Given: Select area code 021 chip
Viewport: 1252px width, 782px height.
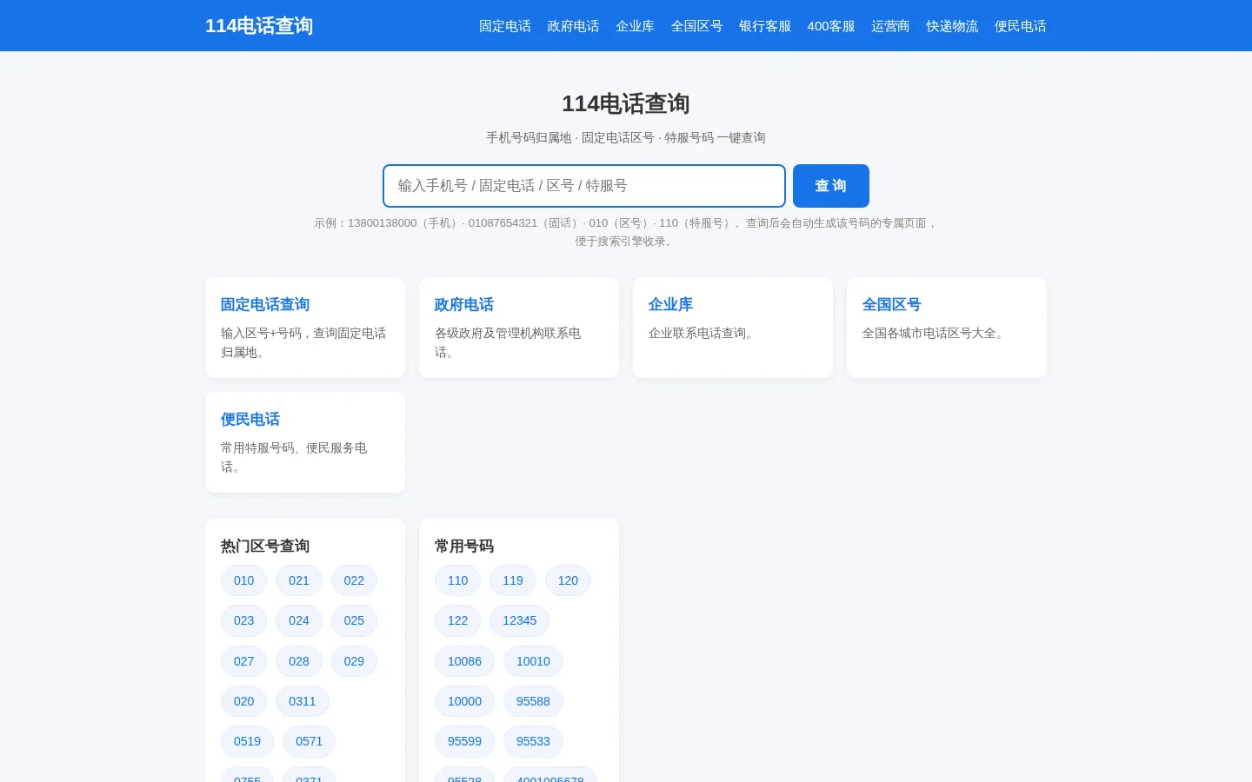Looking at the screenshot, I should [x=299, y=580].
